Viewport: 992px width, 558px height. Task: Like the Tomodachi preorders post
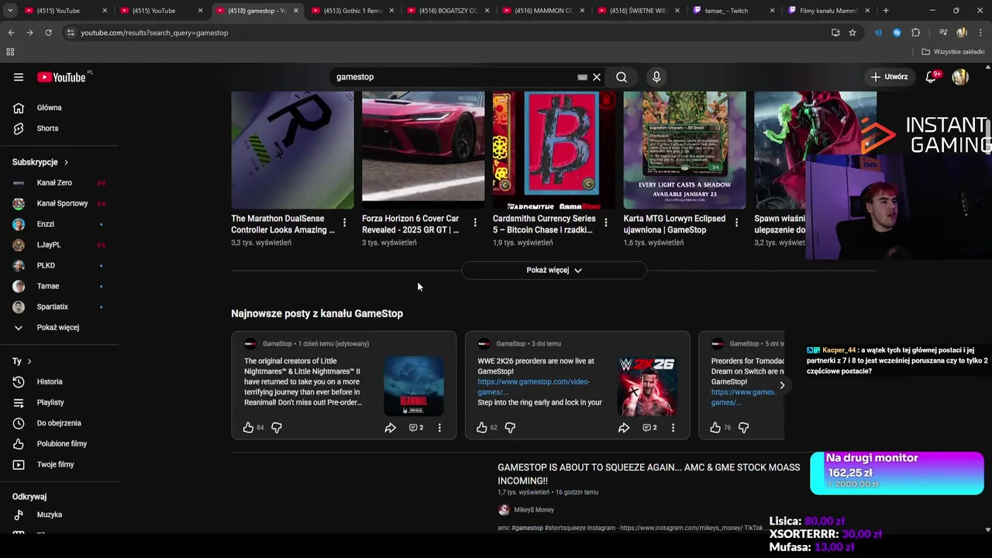(715, 428)
